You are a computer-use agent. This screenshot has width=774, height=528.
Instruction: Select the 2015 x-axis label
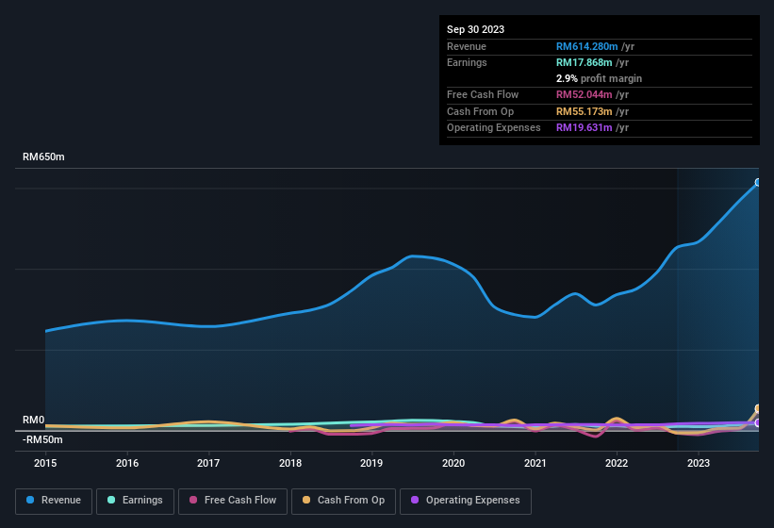click(x=45, y=463)
